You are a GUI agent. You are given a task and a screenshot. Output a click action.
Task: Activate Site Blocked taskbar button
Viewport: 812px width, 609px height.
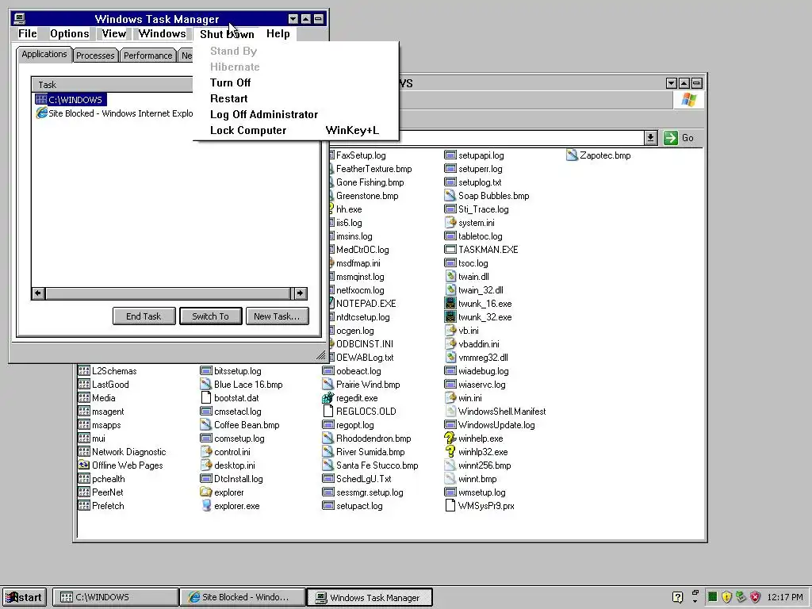tap(243, 598)
